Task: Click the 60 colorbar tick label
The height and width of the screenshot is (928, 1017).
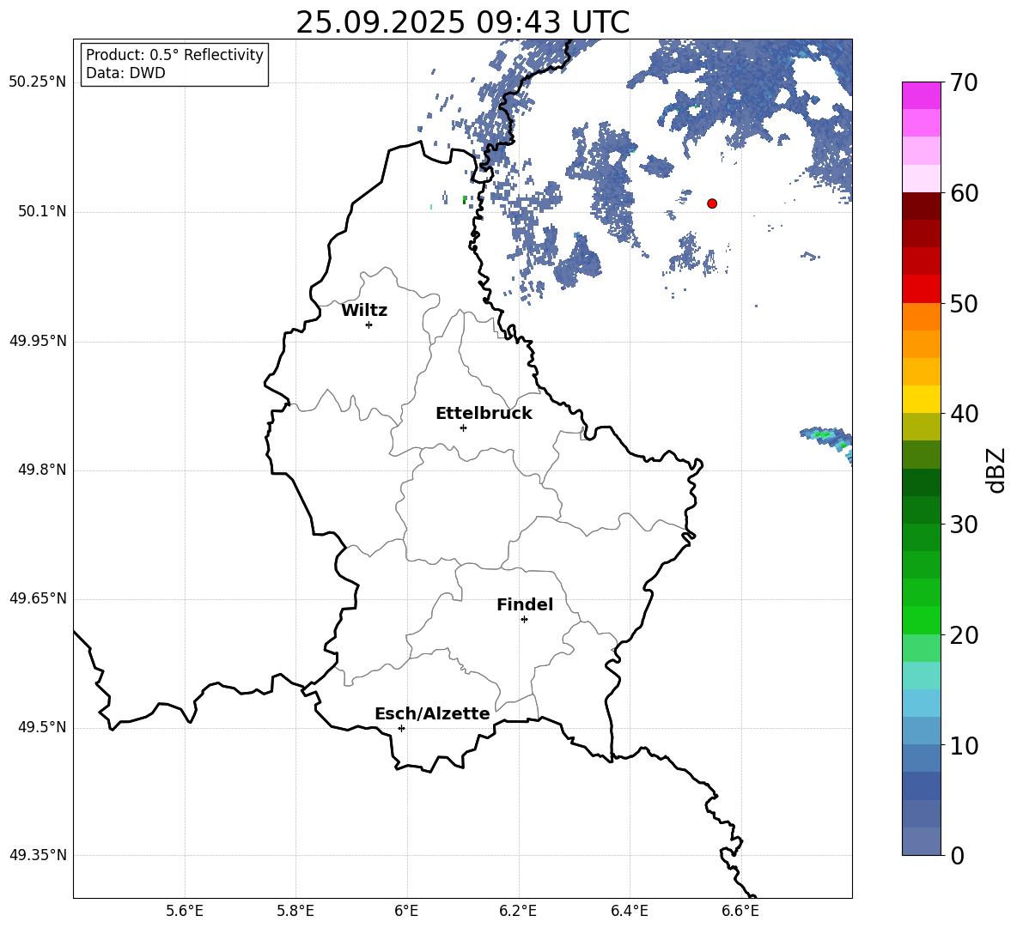Action: pos(964,193)
